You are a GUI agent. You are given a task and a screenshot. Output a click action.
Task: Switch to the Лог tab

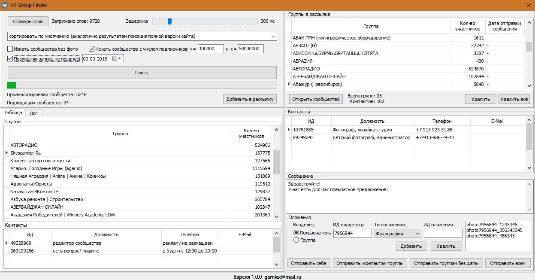pyautogui.click(x=33, y=113)
